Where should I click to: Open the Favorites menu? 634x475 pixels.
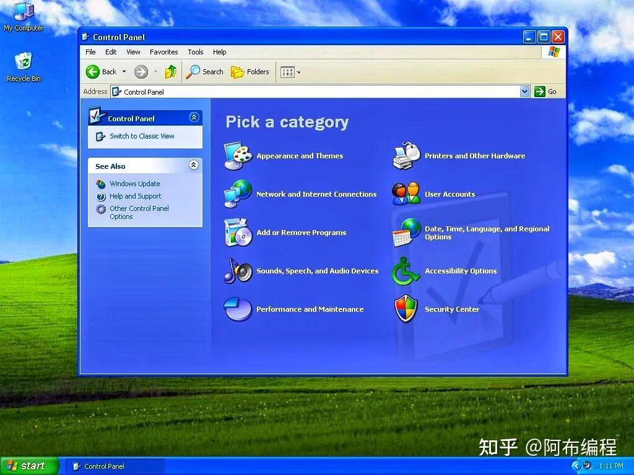point(163,52)
